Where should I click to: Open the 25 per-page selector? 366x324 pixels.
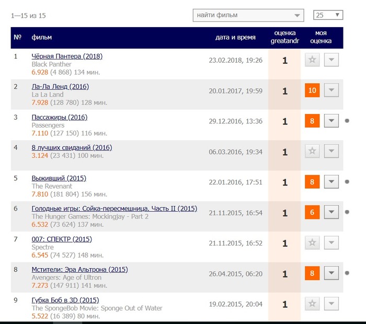coord(328,15)
